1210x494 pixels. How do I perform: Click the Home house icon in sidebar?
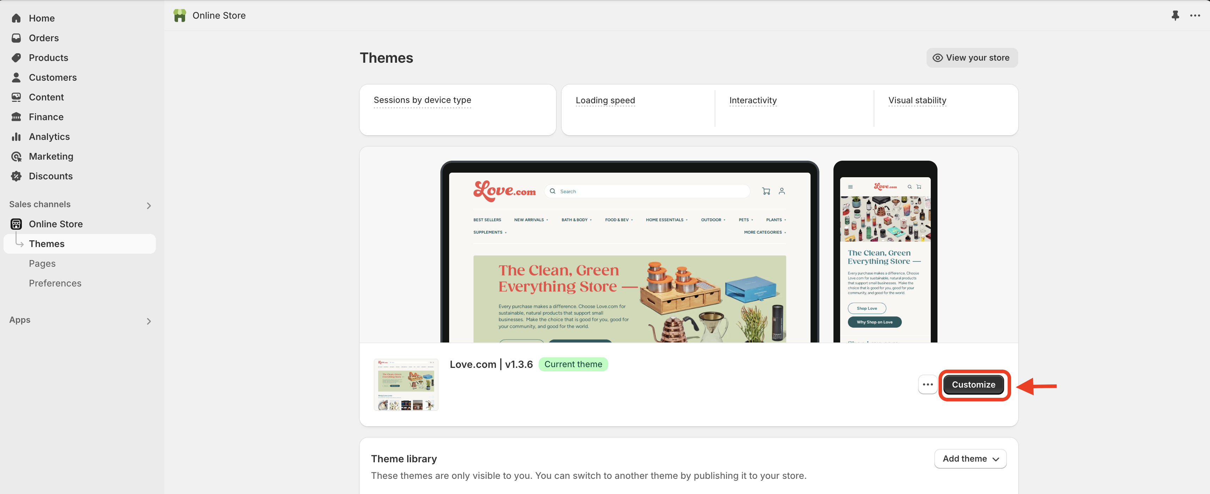(17, 18)
